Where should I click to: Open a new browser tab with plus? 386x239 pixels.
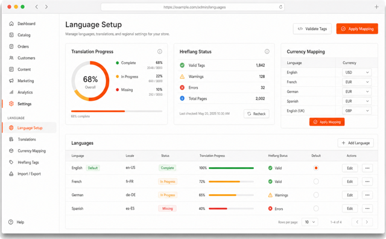(376, 7)
